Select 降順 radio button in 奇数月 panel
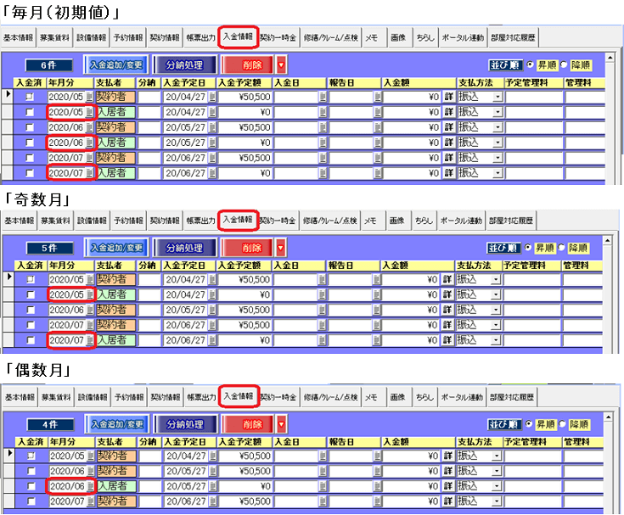 [563, 248]
